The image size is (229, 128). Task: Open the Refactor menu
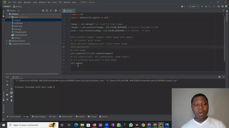42,2
